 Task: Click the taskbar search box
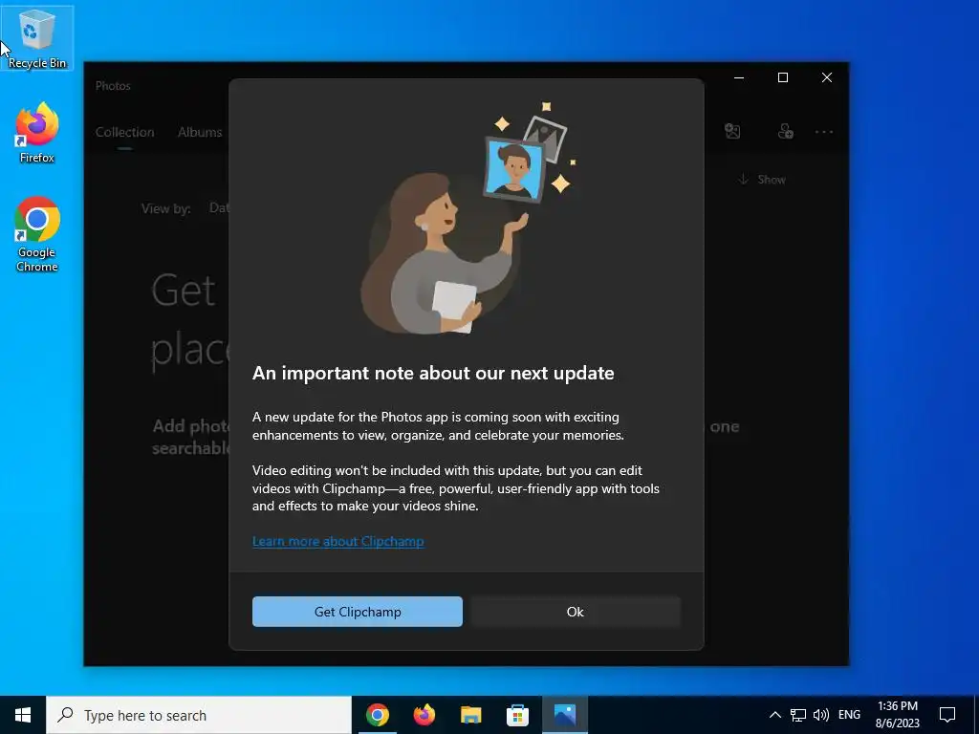[x=199, y=715]
